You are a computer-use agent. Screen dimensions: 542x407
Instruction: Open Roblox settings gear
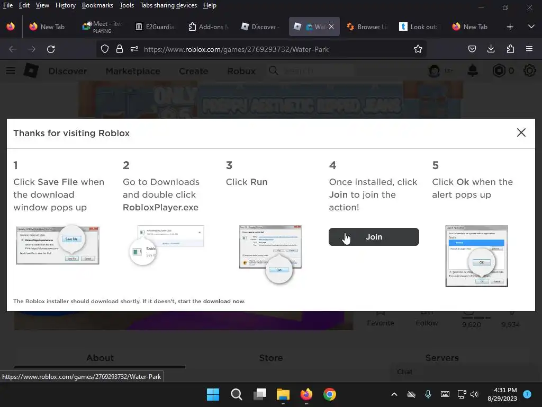point(529,70)
